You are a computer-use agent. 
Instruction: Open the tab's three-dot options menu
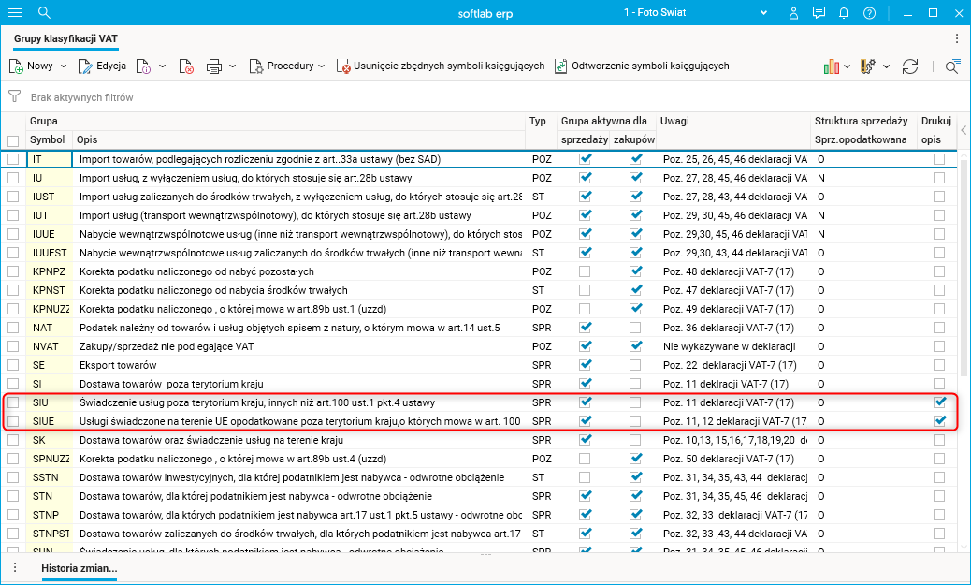pyautogui.click(x=957, y=38)
